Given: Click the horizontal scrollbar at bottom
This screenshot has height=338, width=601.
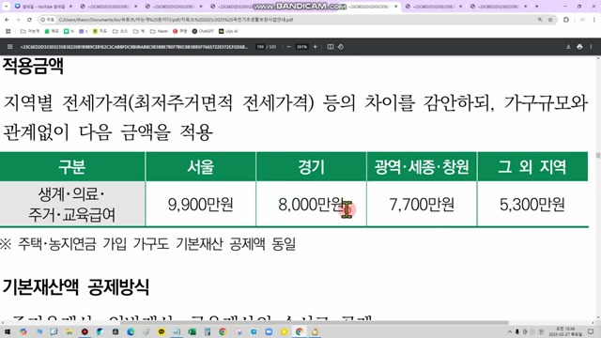Looking at the screenshot, I should (x=315, y=323).
